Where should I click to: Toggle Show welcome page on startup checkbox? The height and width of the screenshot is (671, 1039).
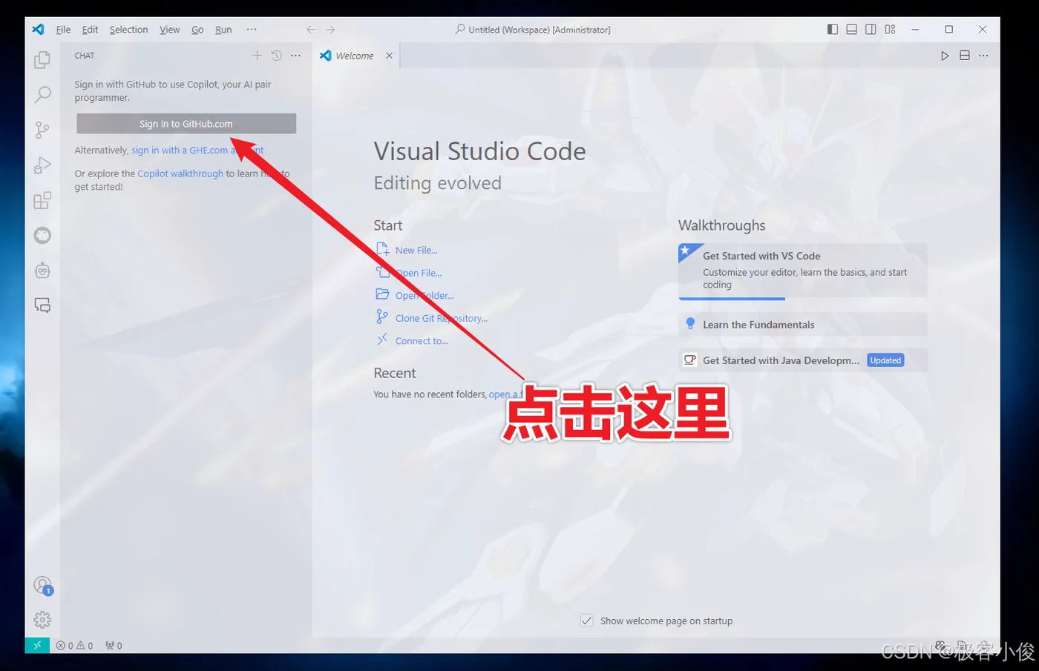pyautogui.click(x=587, y=621)
